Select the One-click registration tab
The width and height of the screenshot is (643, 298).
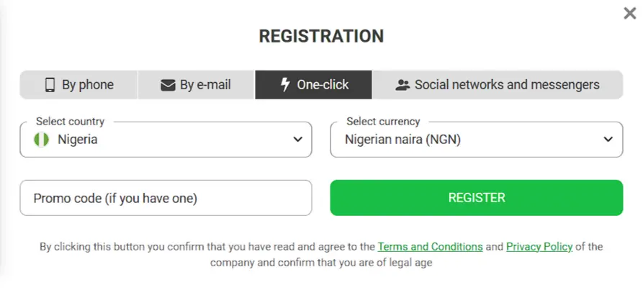[x=314, y=85]
